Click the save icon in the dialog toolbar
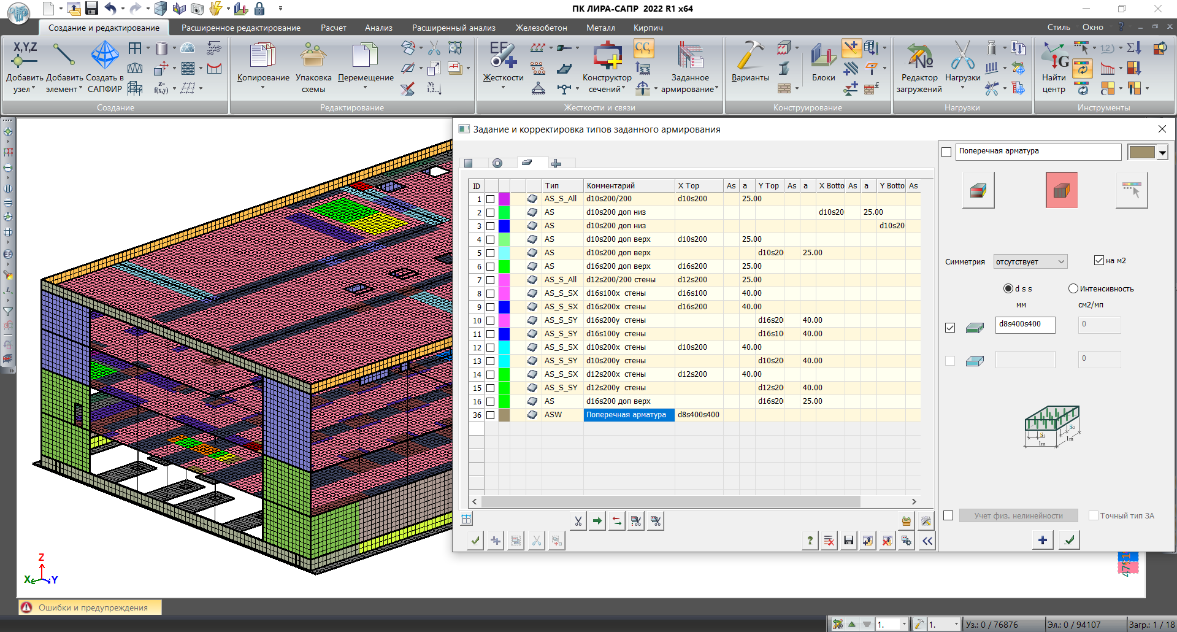The height and width of the screenshot is (632, 1177). point(848,541)
